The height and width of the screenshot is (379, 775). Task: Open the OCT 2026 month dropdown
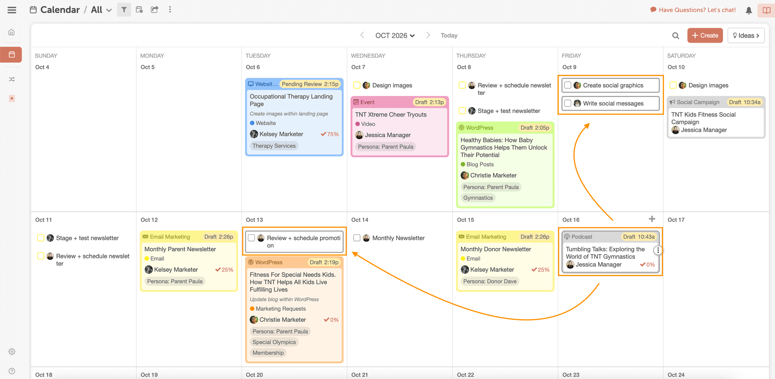pos(395,35)
